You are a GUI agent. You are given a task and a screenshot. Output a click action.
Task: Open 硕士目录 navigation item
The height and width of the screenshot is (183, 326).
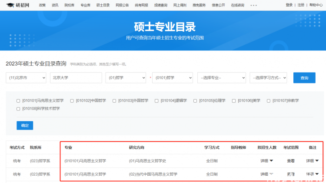[103, 5]
